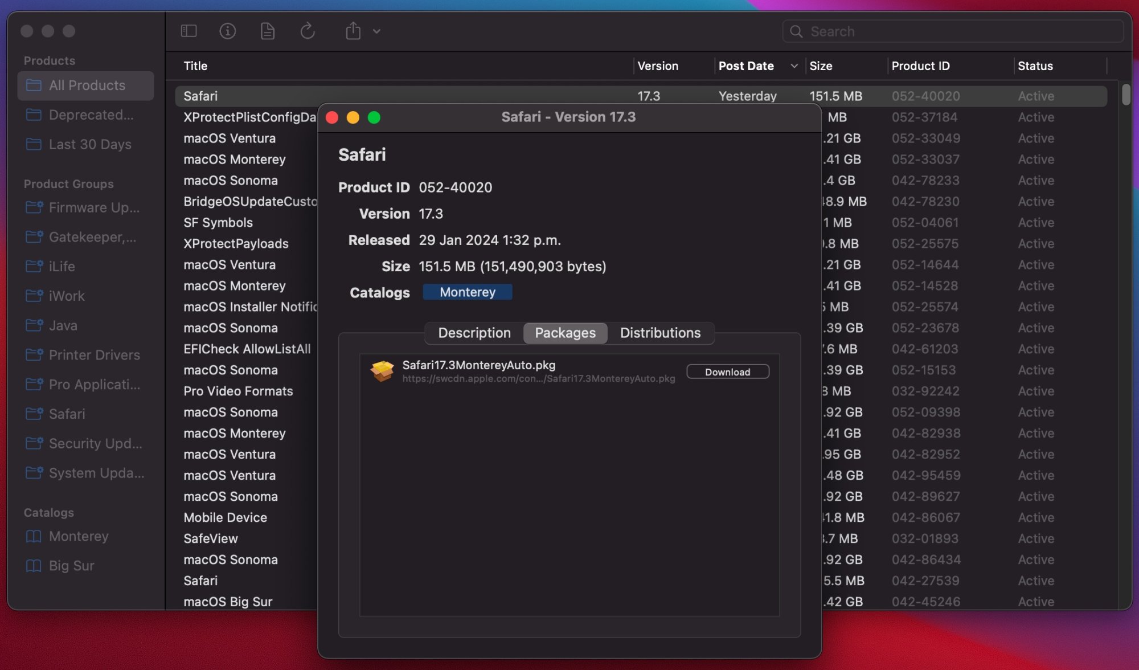The width and height of the screenshot is (1139, 670).
Task: Open Security Updates product group
Action: coord(86,444)
